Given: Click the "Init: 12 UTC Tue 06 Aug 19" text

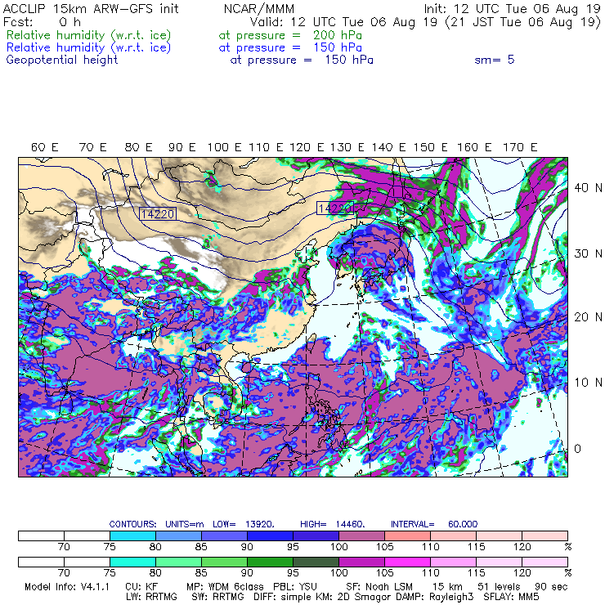Looking at the screenshot, I should pos(513,8).
